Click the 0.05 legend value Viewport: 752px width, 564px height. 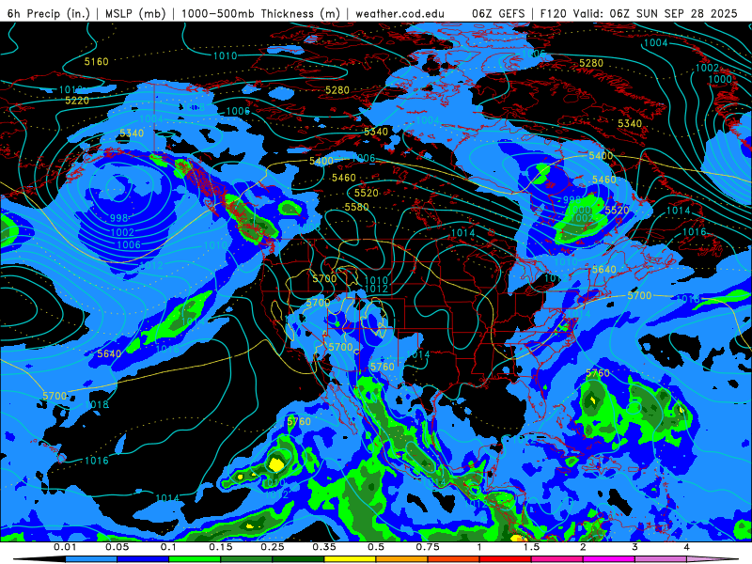117,547
